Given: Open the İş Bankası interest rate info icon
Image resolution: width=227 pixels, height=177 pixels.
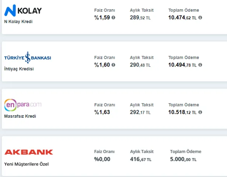Looking at the screenshot, I should pyautogui.click(x=113, y=64).
